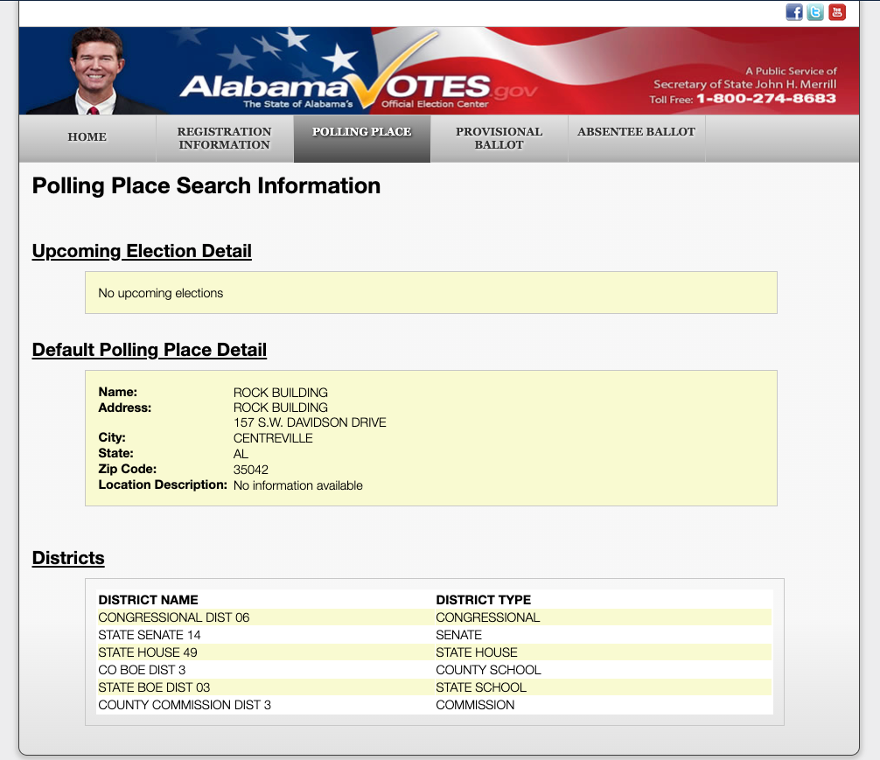The height and width of the screenshot is (760, 880).
Task: Click the Default Polling Place Detail heading
Action: (150, 350)
